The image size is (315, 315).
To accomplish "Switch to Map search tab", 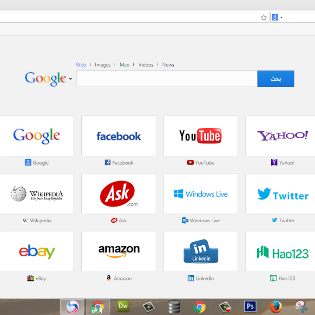I will pyautogui.click(x=124, y=65).
